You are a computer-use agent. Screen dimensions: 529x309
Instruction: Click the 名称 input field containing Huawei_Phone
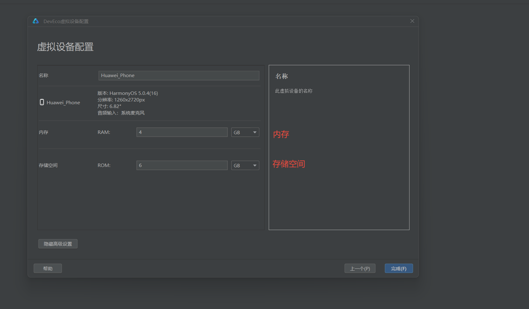pos(179,76)
